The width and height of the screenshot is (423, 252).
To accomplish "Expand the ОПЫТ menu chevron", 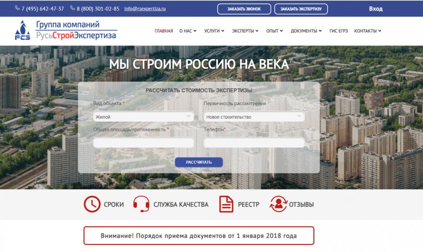I will [282, 31].
